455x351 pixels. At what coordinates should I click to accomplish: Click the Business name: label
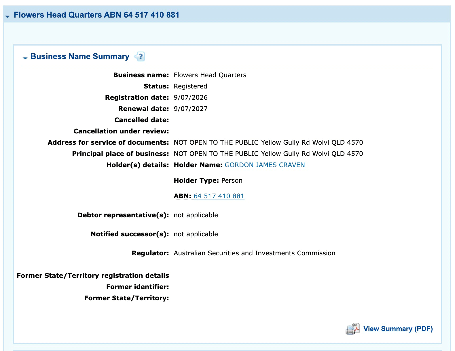141,75
